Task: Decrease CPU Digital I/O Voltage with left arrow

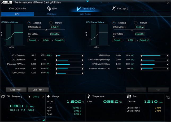Action: 141,64
